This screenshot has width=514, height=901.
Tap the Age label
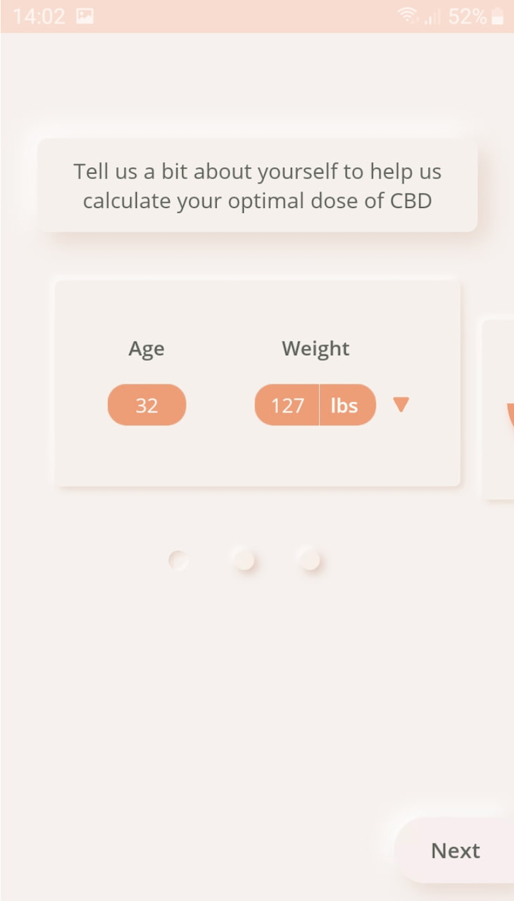tap(146, 348)
